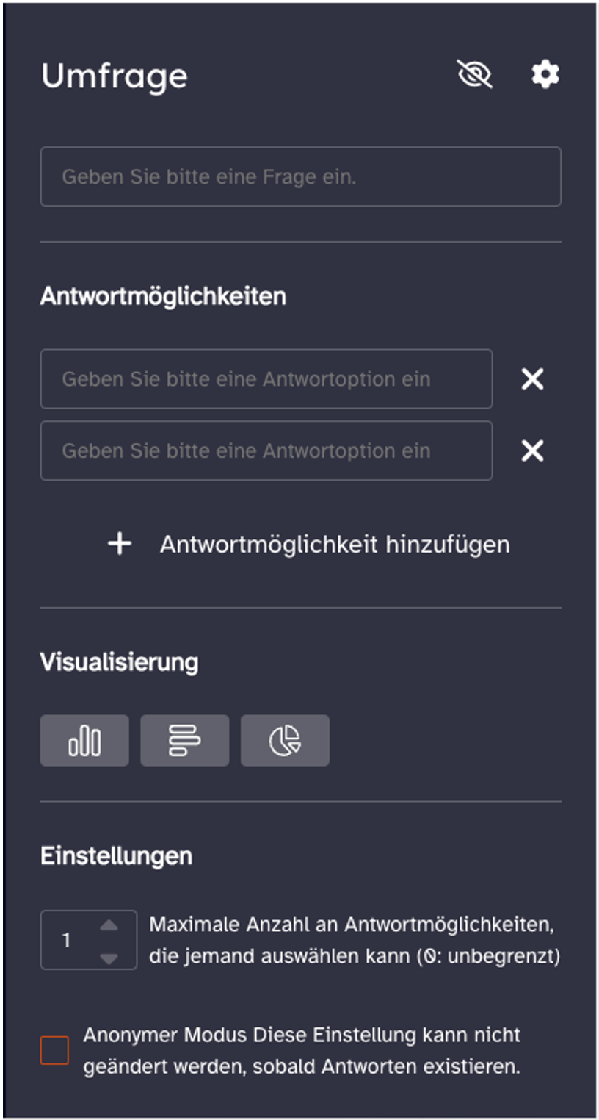Viewport: 599px width, 1120px height.
Task: Select pie chart visualization
Action: click(x=285, y=741)
